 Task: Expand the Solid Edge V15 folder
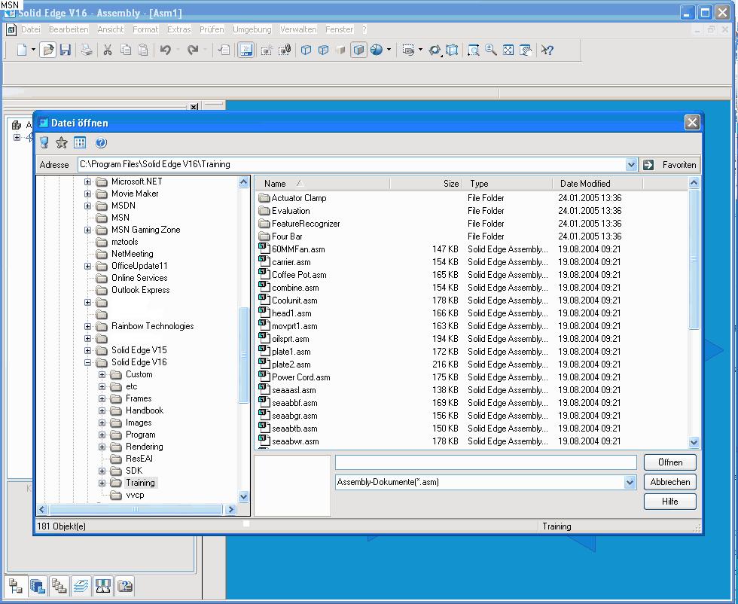pos(87,351)
